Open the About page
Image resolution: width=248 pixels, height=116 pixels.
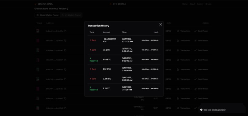point(192,4)
